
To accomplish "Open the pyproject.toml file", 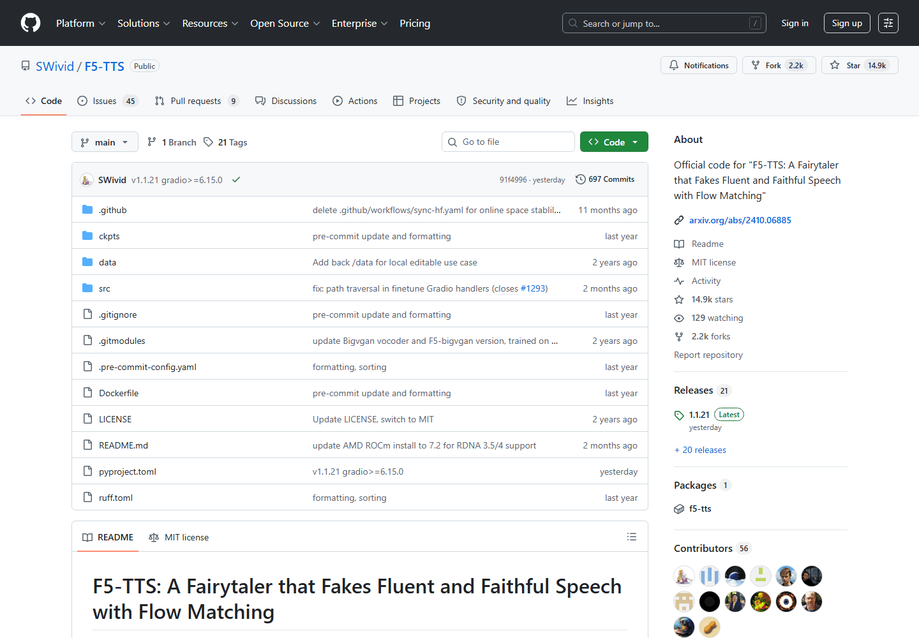I will (x=128, y=471).
